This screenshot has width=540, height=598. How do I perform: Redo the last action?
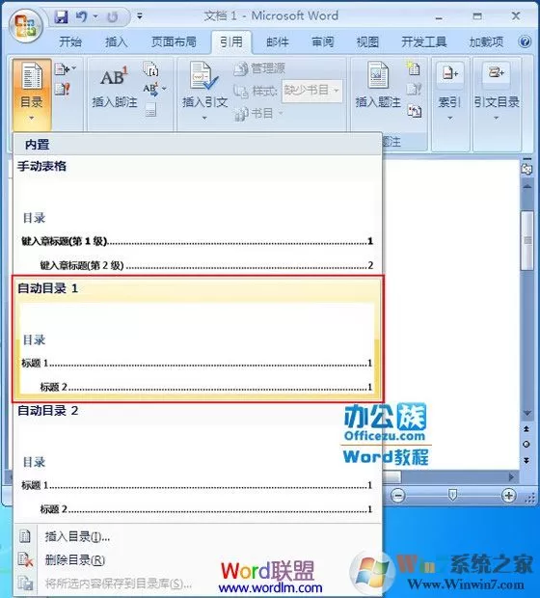[112, 16]
